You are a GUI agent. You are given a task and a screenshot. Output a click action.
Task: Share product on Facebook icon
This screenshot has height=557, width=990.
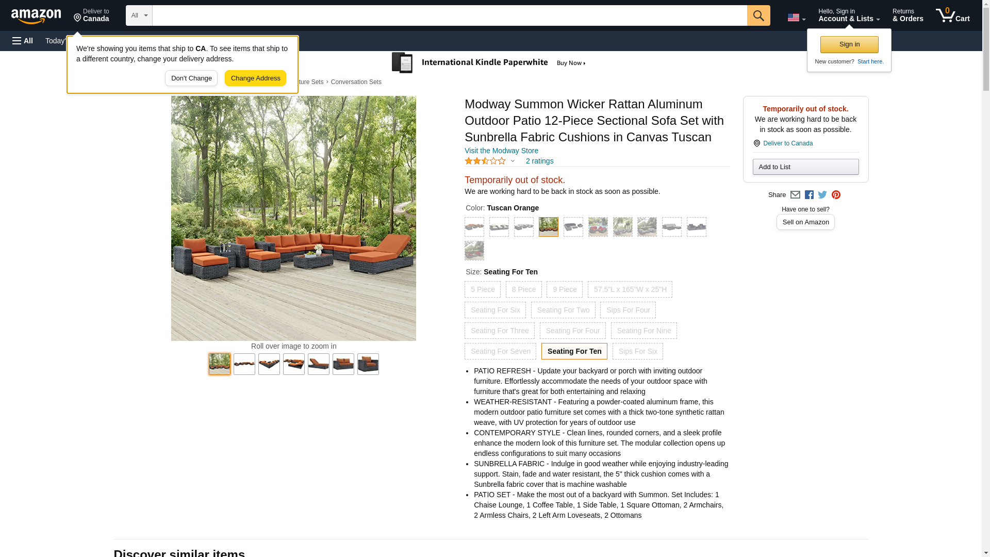coord(809,195)
